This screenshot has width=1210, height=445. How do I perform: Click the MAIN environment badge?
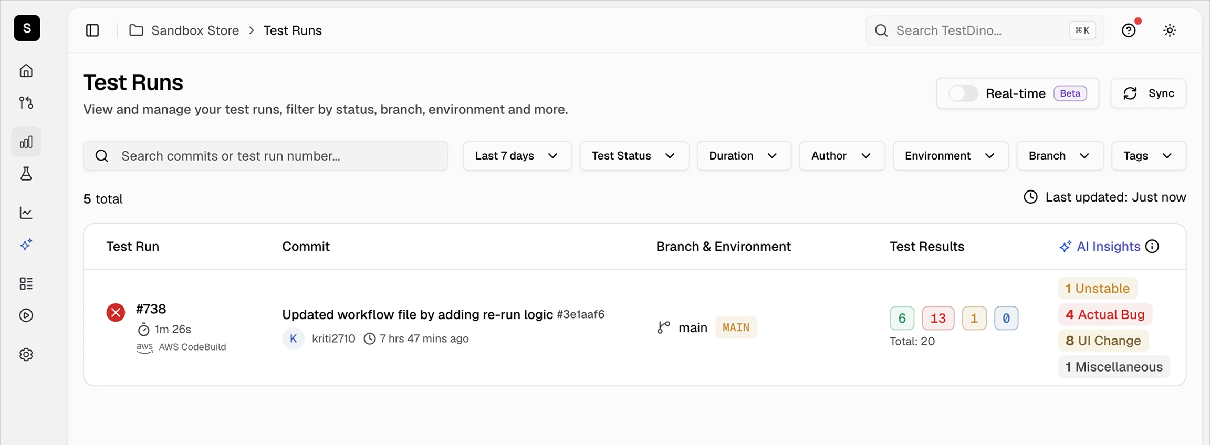coord(736,327)
